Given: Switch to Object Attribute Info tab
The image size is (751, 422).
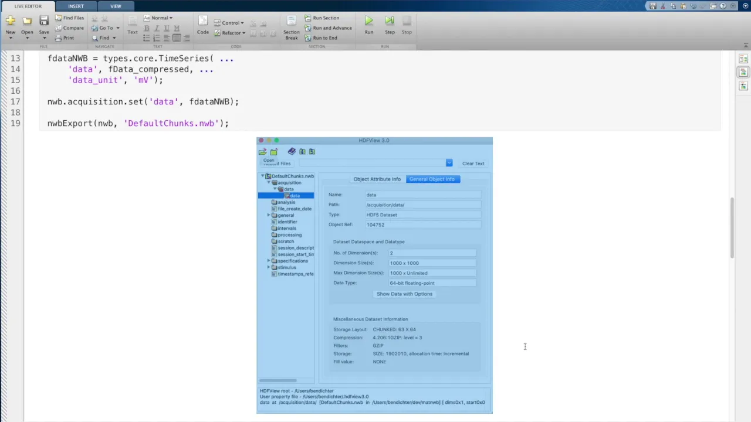Looking at the screenshot, I should pos(377,179).
